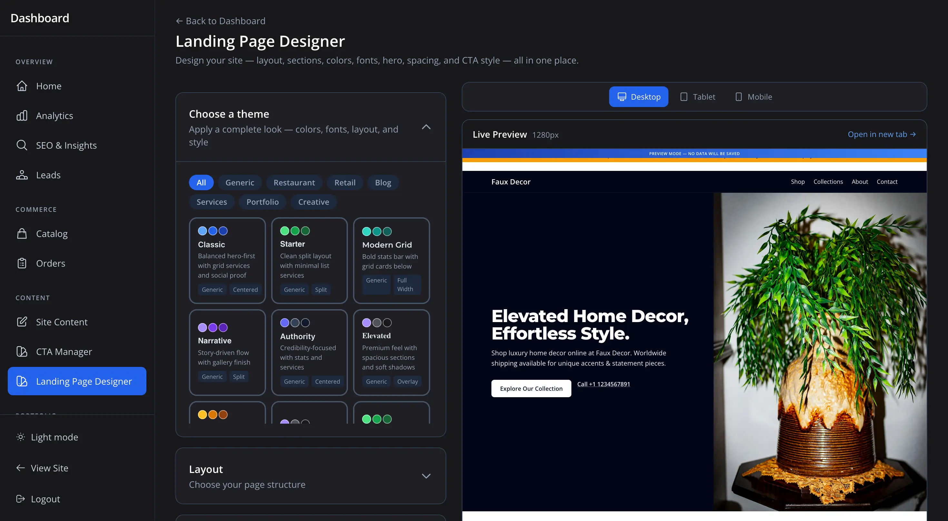948x521 pixels.
Task: Expand Layout panel via its heading
Action: [x=206, y=469]
